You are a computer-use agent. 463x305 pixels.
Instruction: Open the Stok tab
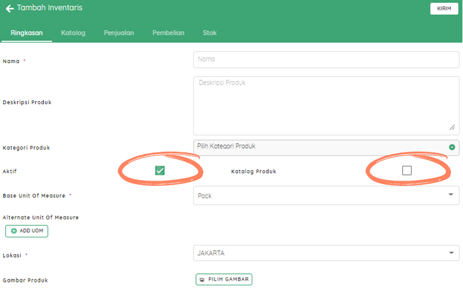[x=210, y=33]
